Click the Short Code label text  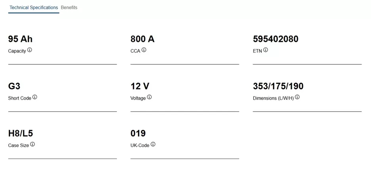pyautogui.click(x=19, y=98)
